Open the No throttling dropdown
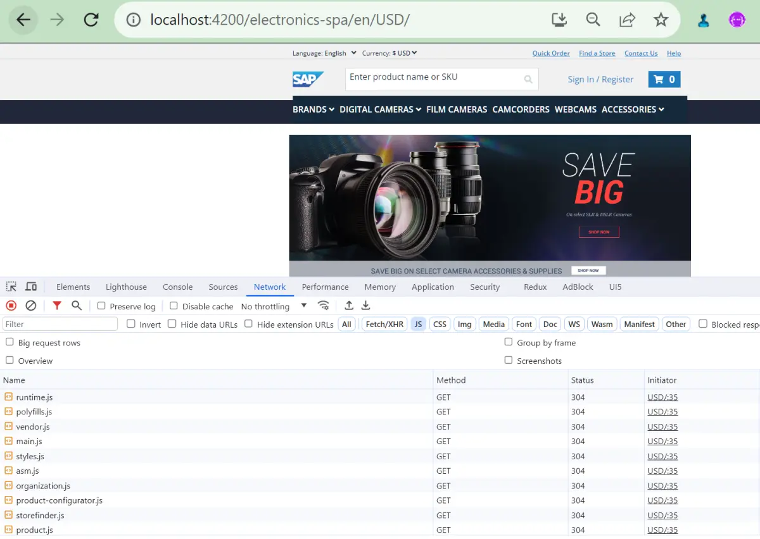 pyautogui.click(x=274, y=306)
